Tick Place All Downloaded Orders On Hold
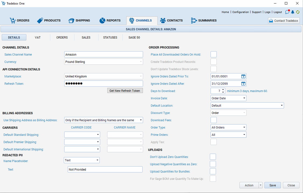The image size is (303, 193). click(x=214, y=54)
